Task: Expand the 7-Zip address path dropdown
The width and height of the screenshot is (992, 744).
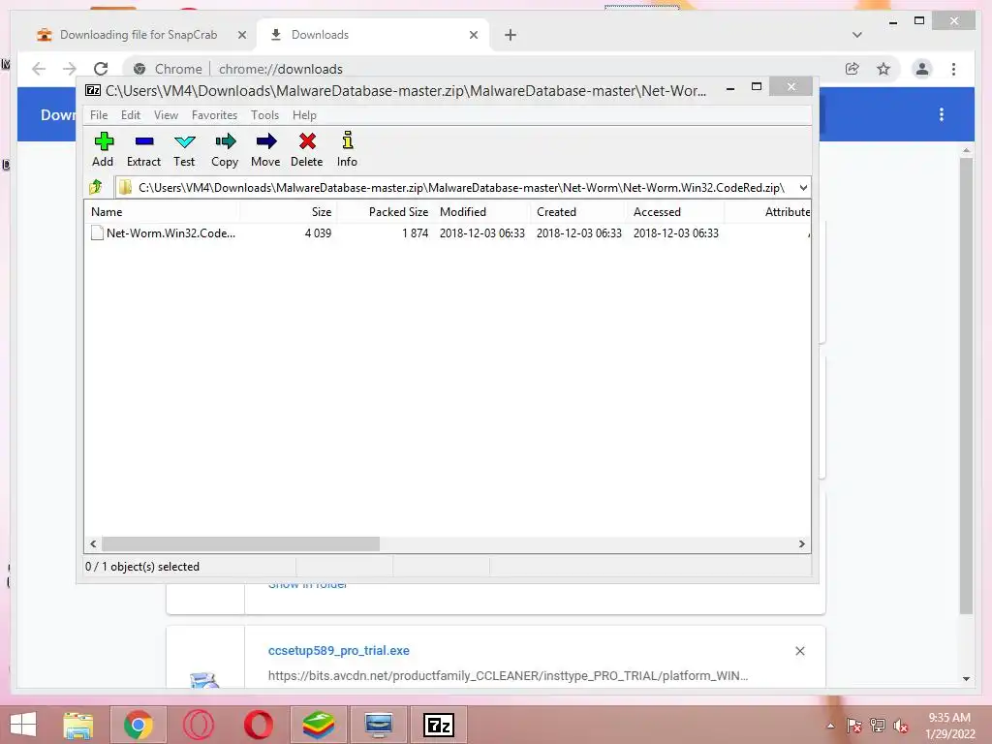Action: [803, 187]
